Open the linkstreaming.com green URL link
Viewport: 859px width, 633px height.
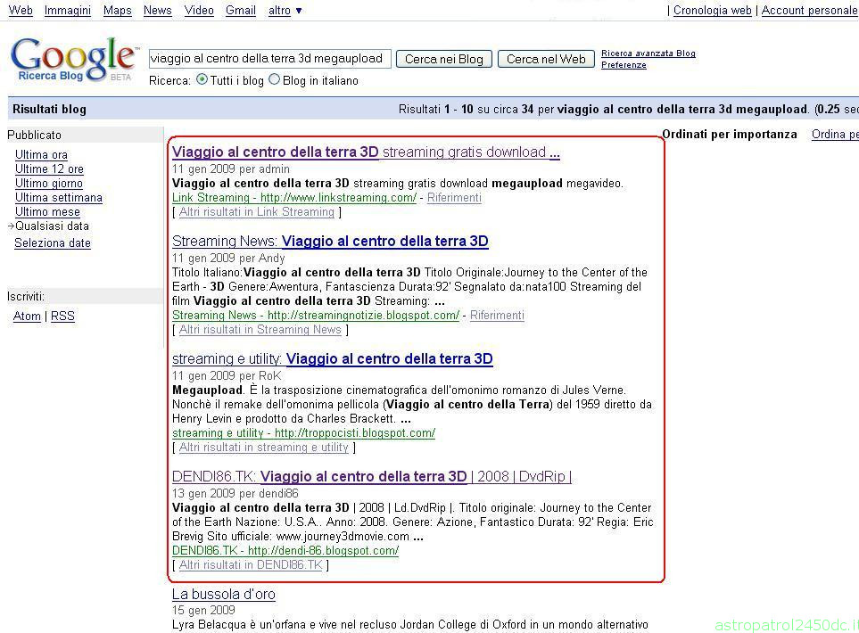(294, 198)
